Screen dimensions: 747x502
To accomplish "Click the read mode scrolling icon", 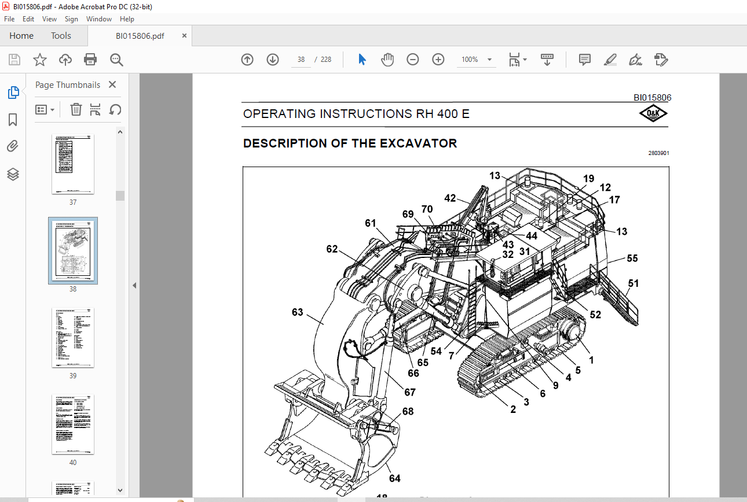I will click(547, 60).
